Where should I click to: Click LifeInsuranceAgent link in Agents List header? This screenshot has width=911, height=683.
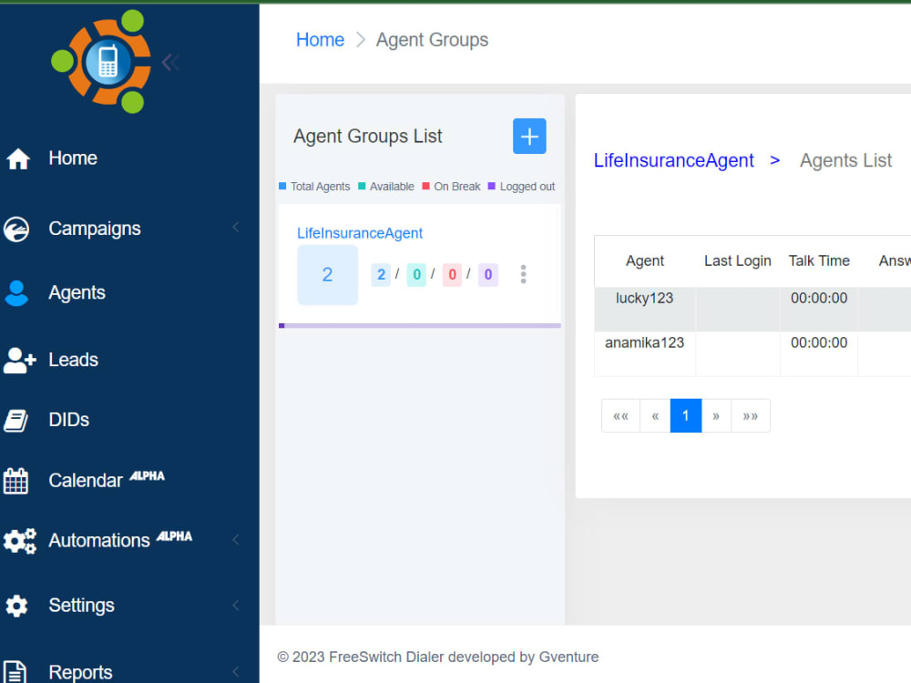point(673,160)
